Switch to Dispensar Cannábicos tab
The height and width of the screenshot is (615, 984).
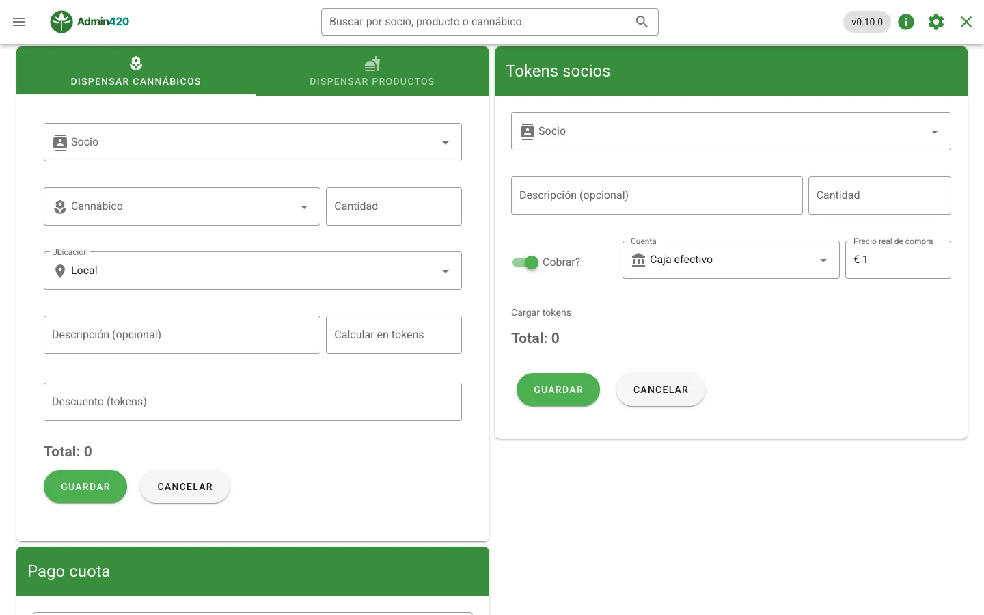click(136, 71)
